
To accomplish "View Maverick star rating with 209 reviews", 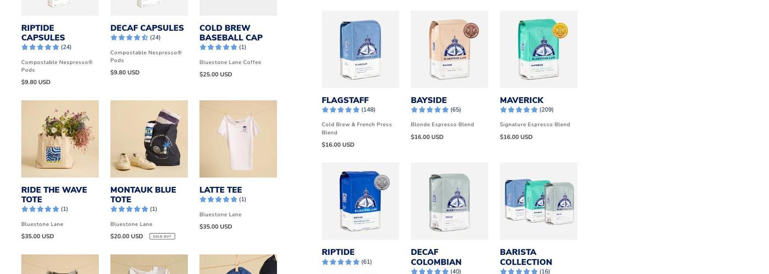I will tap(527, 110).
